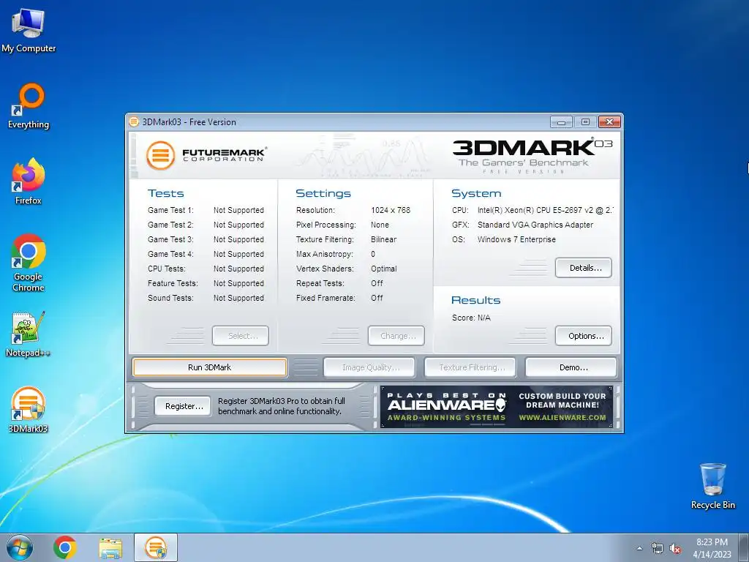
Task: Open the My Computer desktop icon
Action: [29, 30]
